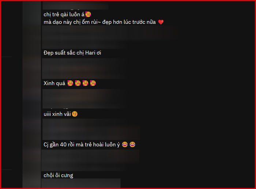Click the kissing emoji after "uiii xinh vãi"

tap(75, 114)
